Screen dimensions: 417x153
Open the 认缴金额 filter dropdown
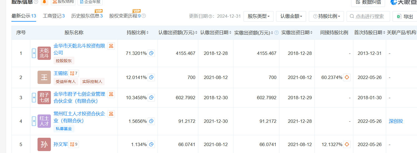click(291, 16)
